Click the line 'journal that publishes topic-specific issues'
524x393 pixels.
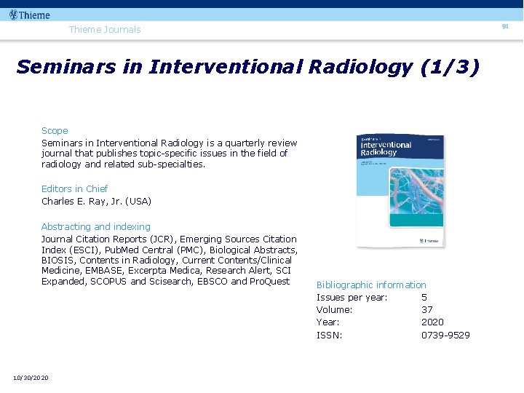click(x=164, y=154)
